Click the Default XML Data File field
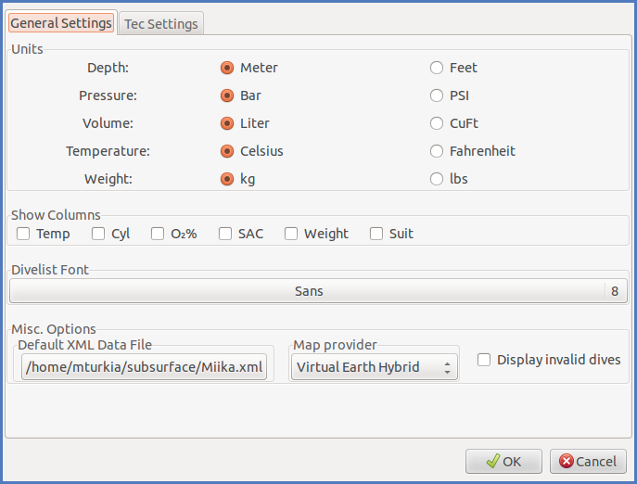Screen dimensions: 637x484 [146, 367]
